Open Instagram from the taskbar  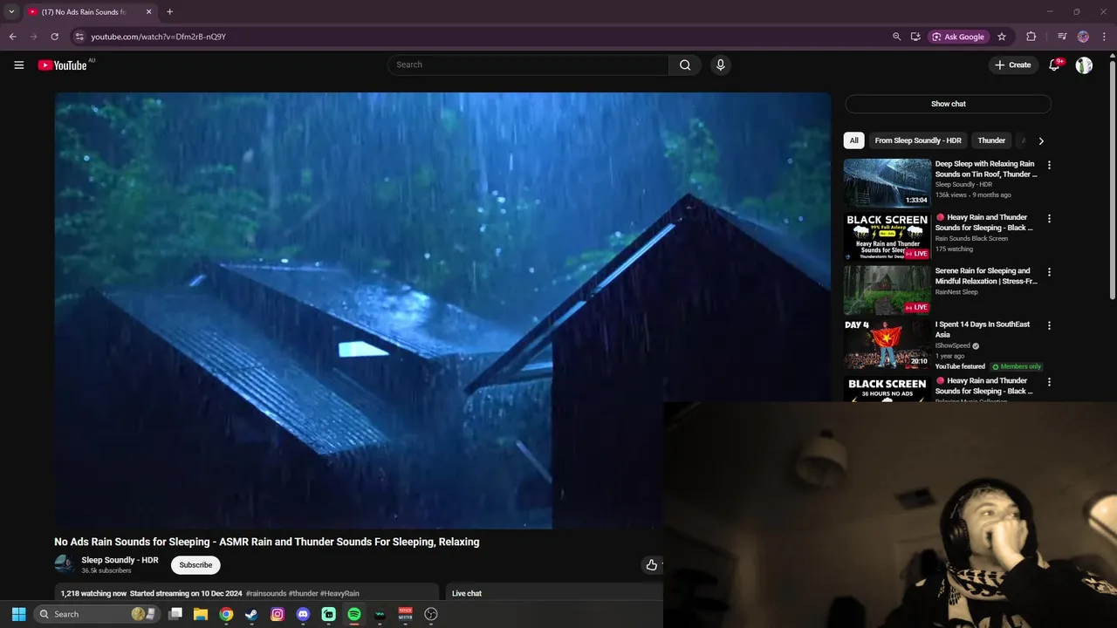[x=278, y=614]
